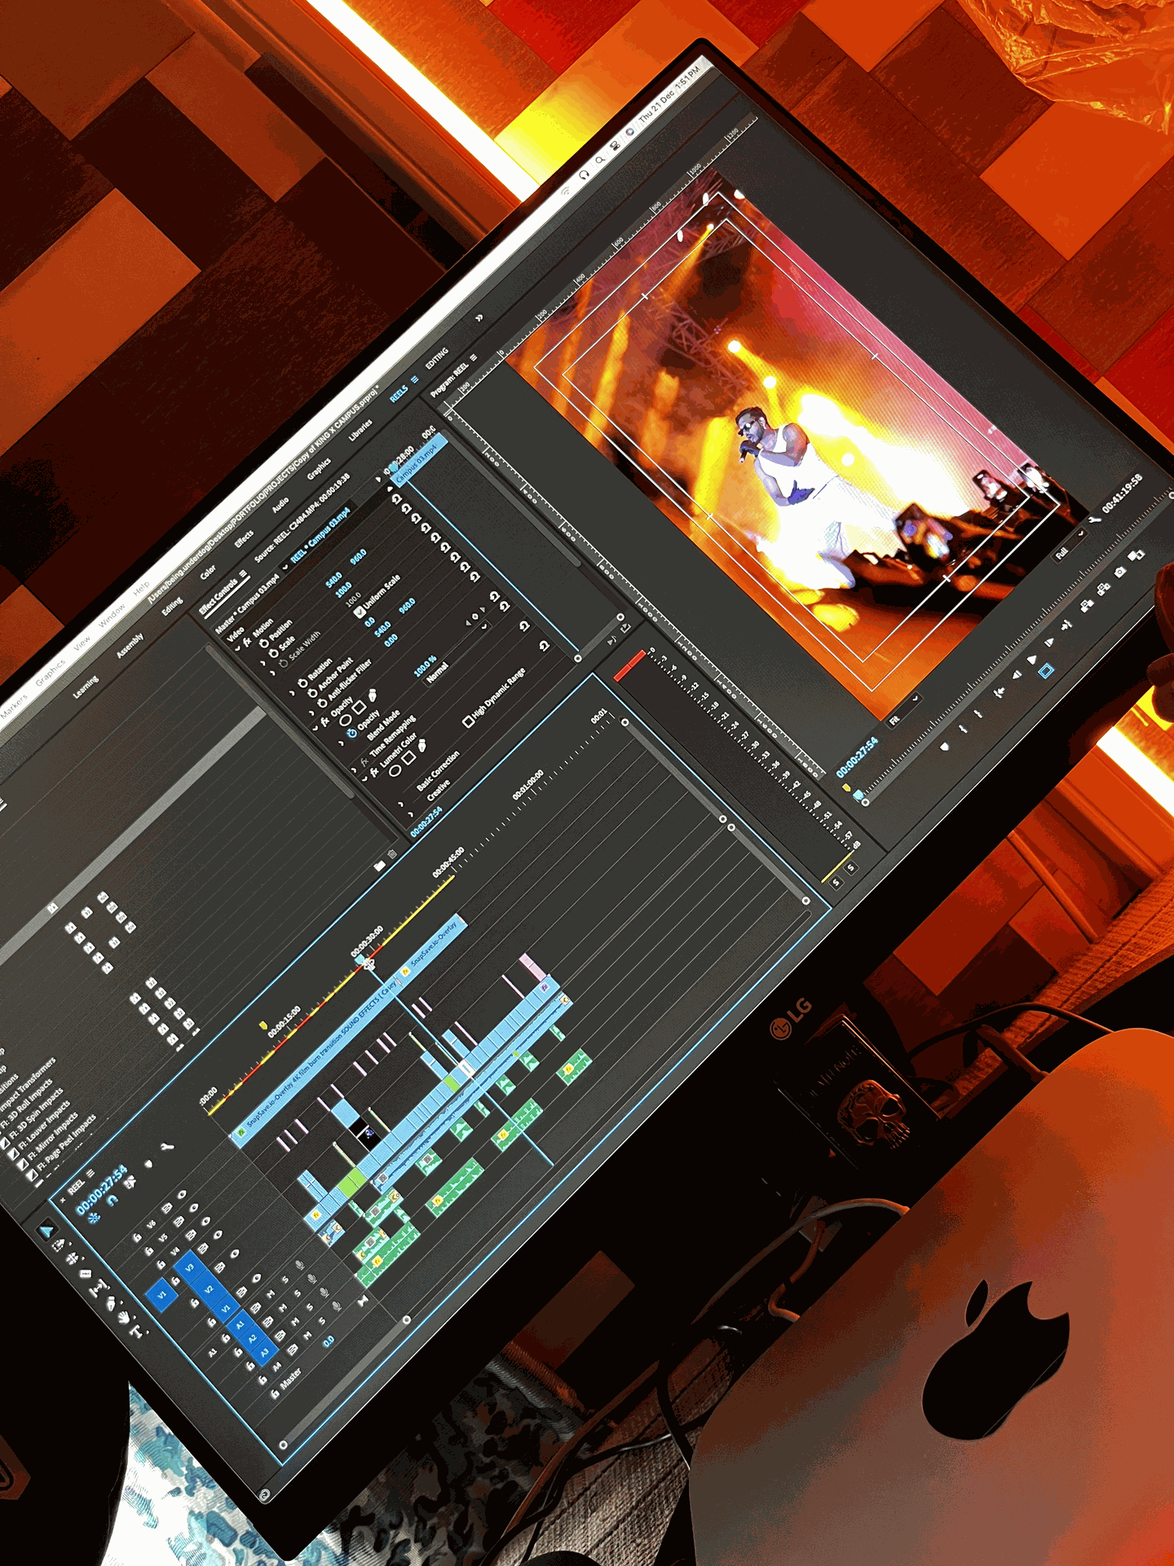The image size is (1174, 1566).
Task: Open the Fit zoom level dropdown
Action: [x=904, y=710]
